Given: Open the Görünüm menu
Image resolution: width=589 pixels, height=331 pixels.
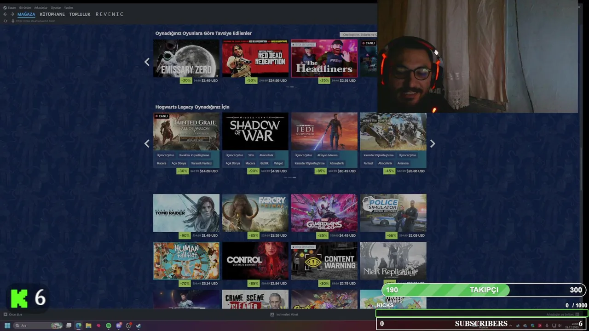Looking at the screenshot, I should 25,8.
